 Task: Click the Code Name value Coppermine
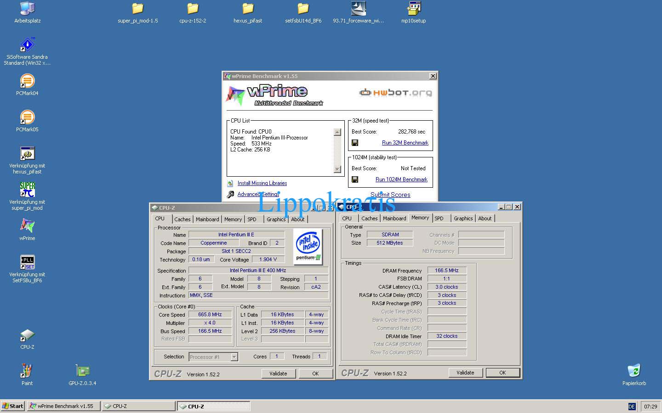click(x=214, y=243)
